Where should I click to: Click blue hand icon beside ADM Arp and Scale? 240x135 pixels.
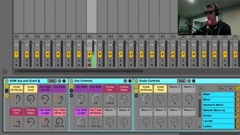(39, 81)
